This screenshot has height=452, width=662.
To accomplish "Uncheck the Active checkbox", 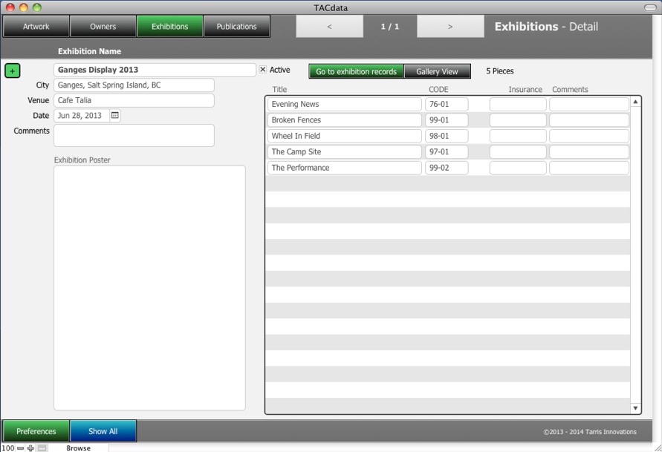I will tap(263, 70).
